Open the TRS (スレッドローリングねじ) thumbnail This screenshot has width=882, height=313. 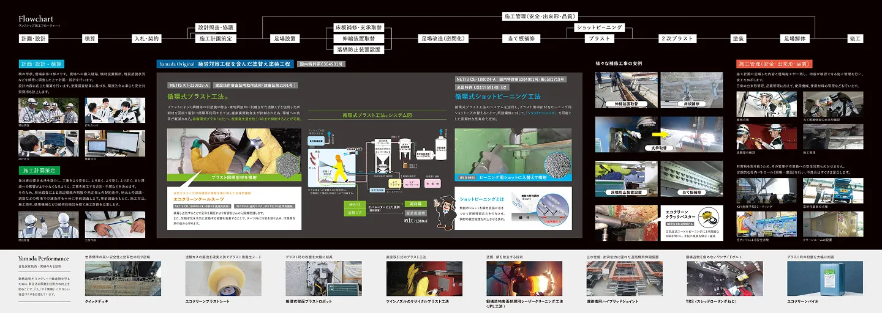(x=725, y=279)
